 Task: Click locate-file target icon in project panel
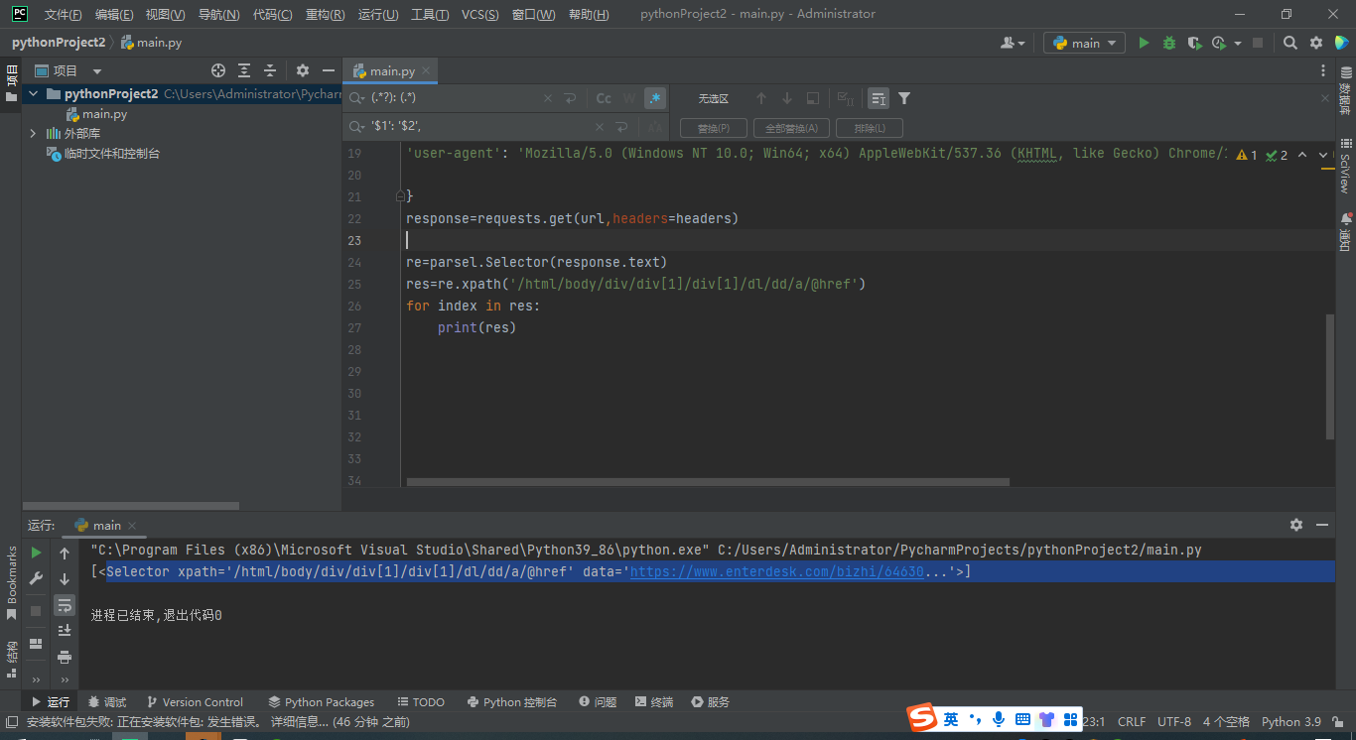[218, 70]
